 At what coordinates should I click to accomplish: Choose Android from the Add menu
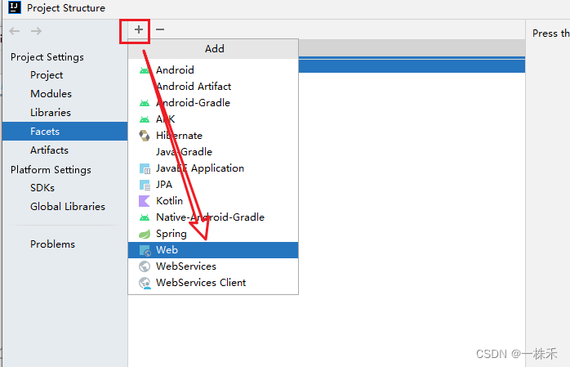click(x=213, y=69)
